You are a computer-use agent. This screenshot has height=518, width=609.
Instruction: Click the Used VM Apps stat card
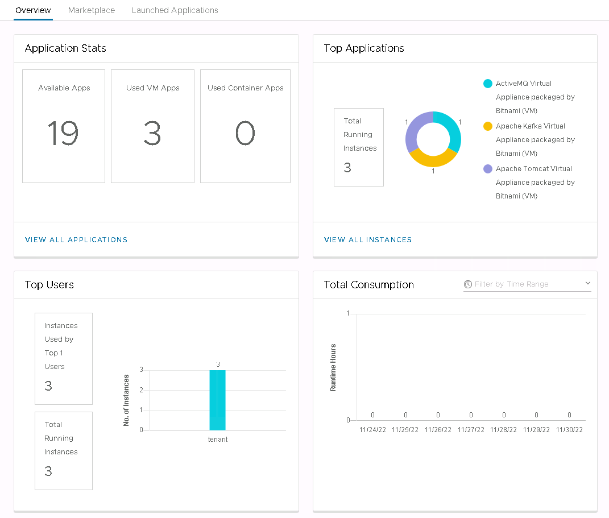coord(152,126)
